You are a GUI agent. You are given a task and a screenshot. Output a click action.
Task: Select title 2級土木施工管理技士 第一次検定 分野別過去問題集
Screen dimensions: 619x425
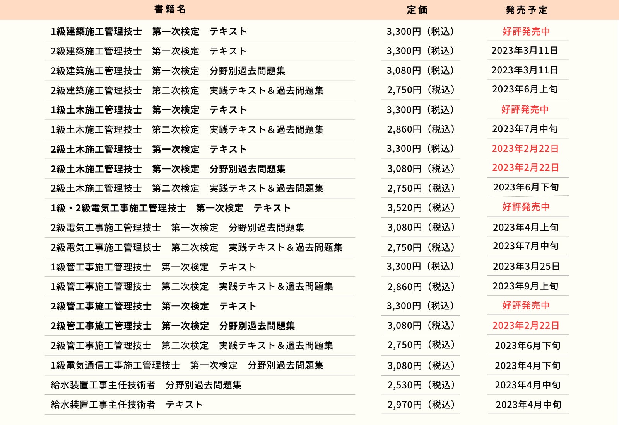pyautogui.click(x=168, y=169)
